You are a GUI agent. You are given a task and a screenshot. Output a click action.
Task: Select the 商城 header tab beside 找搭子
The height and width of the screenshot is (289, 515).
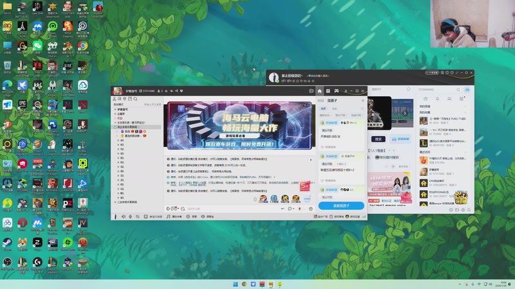tap(321, 101)
